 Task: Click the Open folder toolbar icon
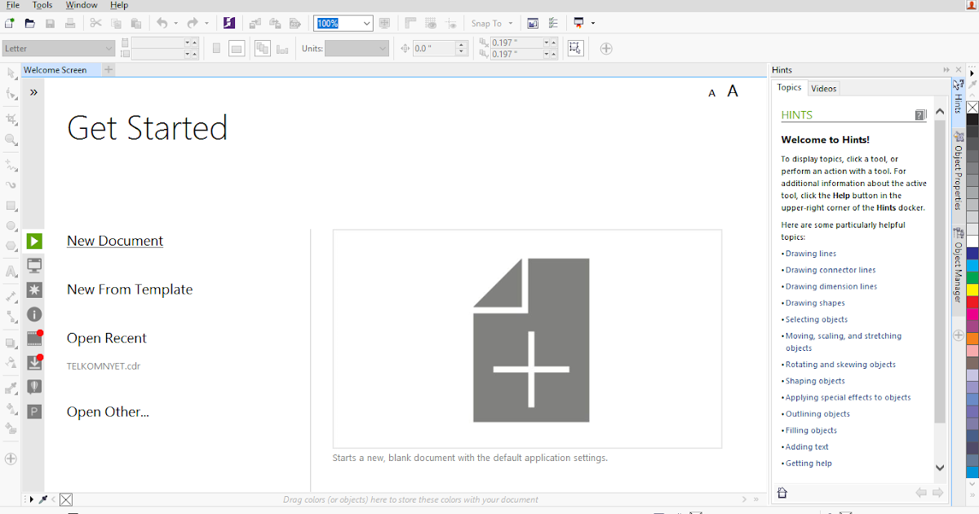(x=31, y=24)
